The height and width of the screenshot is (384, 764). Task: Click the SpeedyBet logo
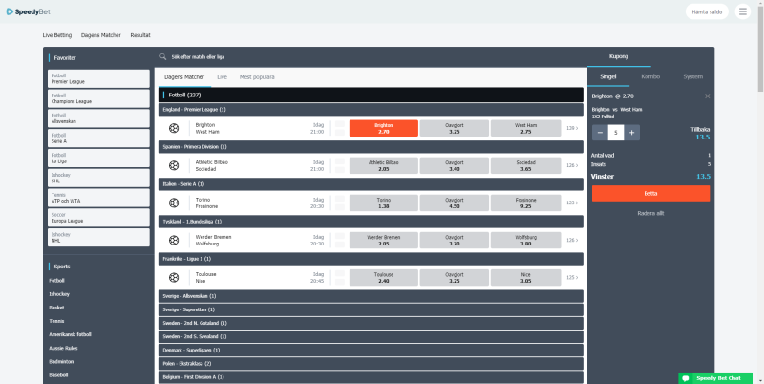[x=28, y=11]
